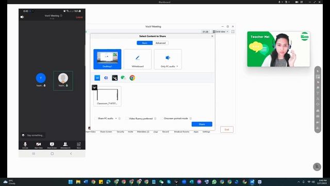Select the Only PC audio speaker option
Screen dimensions: 330x186
[168, 59]
